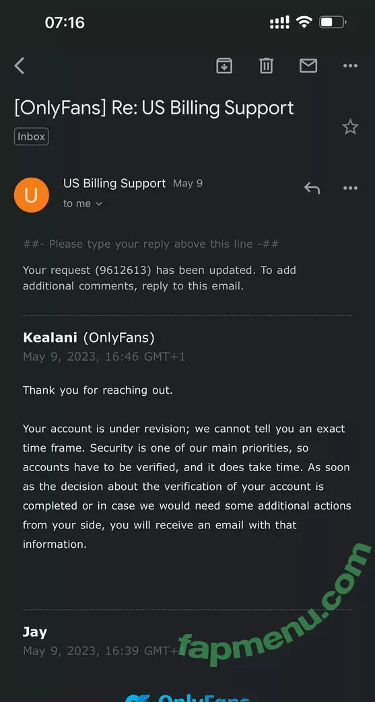Star the US Billing Support email
This screenshot has width=375, height=702.
350,127
